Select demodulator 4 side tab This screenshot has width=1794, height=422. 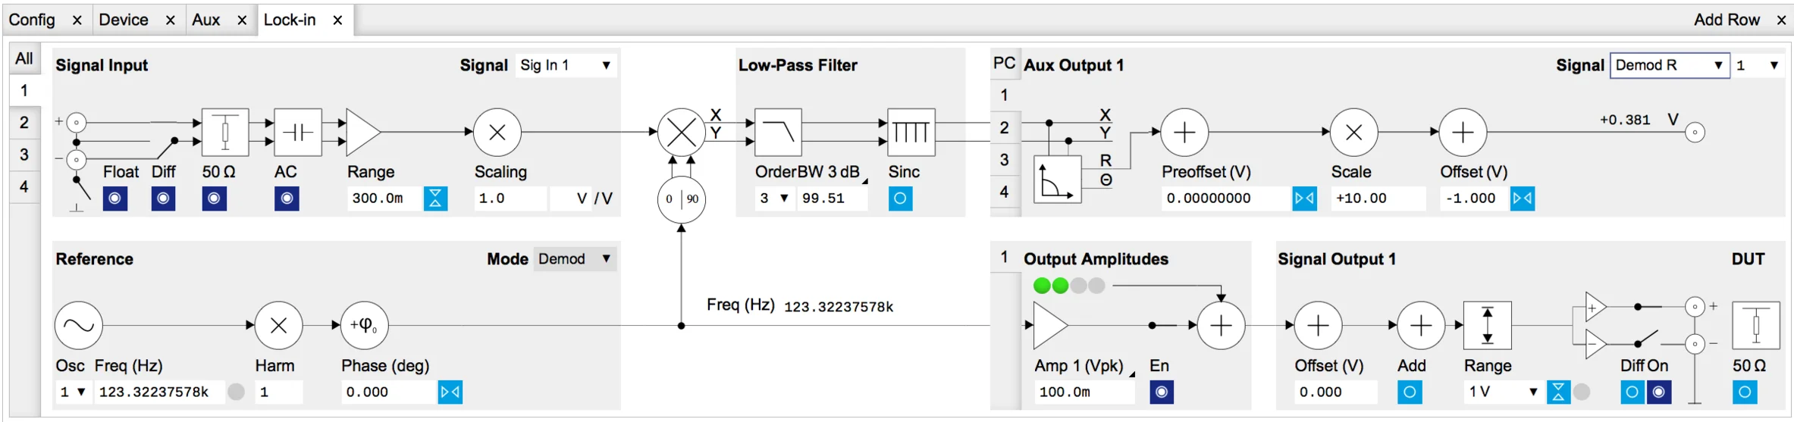click(x=24, y=186)
